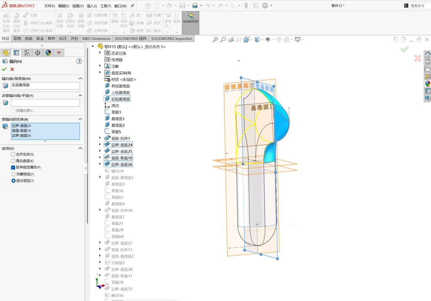Open the 窗口(W) menu
Image resolution: width=431 pixels, height=301 pixels.
coord(120,6)
